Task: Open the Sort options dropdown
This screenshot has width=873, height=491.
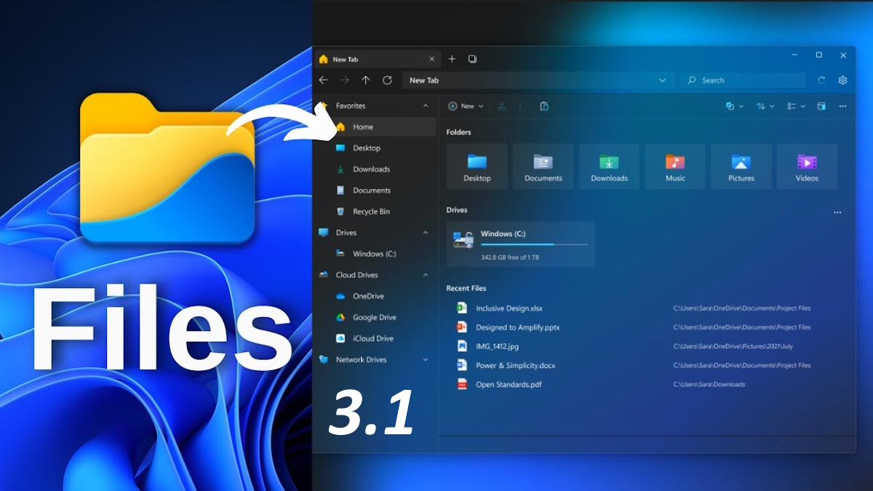Action: point(765,106)
